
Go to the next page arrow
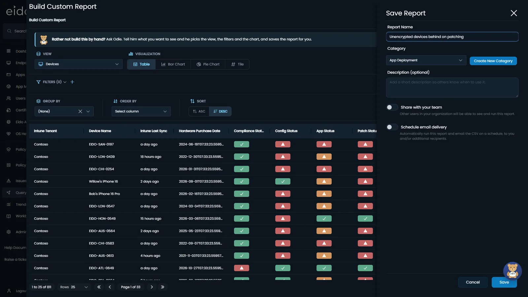click(x=151, y=287)
